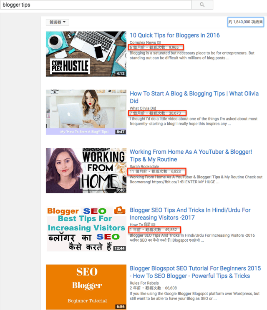Click the 約 1,840,000 項結果 result count
Viewport: 267px width, 310px height.
(246, 22)
